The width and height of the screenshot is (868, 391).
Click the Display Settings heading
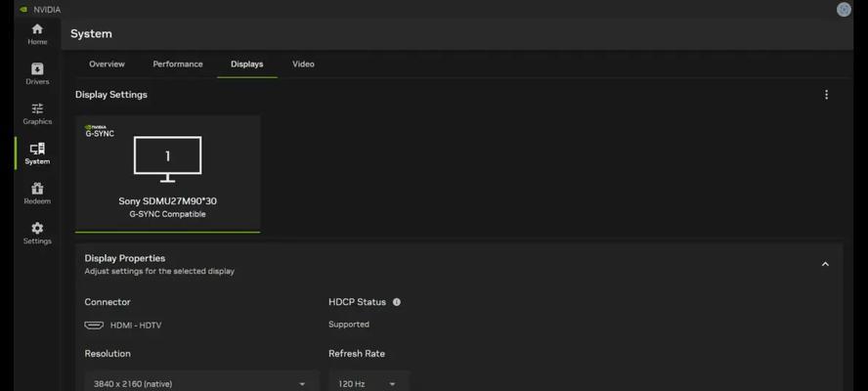click(x=111, y=95)
